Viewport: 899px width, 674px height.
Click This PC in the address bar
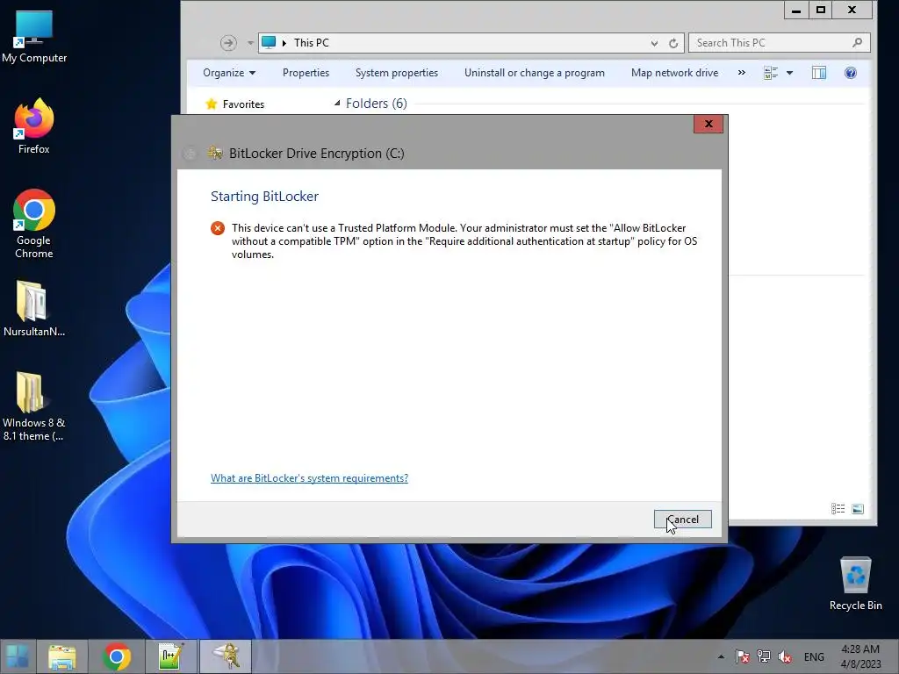tap(312, 43)
